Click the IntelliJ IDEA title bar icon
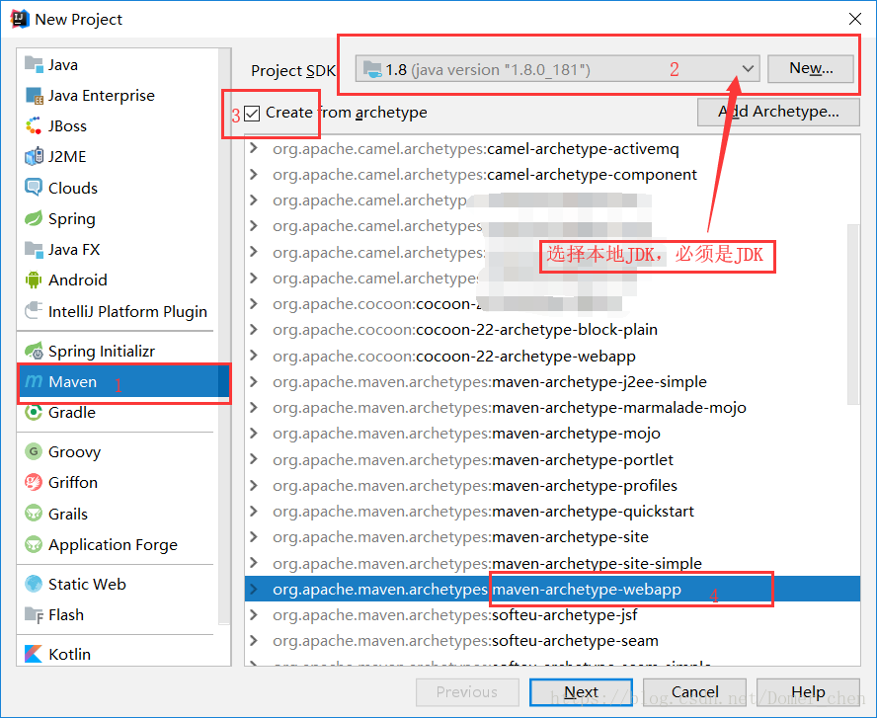The width and height of the screenshot is (877, 718). pos(19,19)
